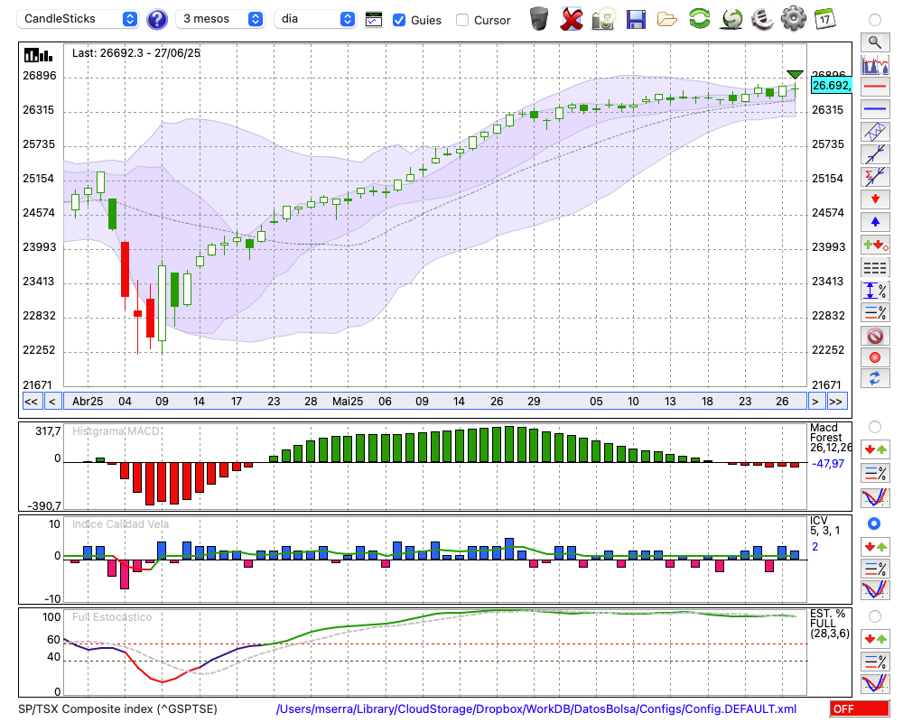Click the Config.DEFAULT.xml file path link
Image resolution: width=903 pixels, height=722 pixels.
coord(536,708)
